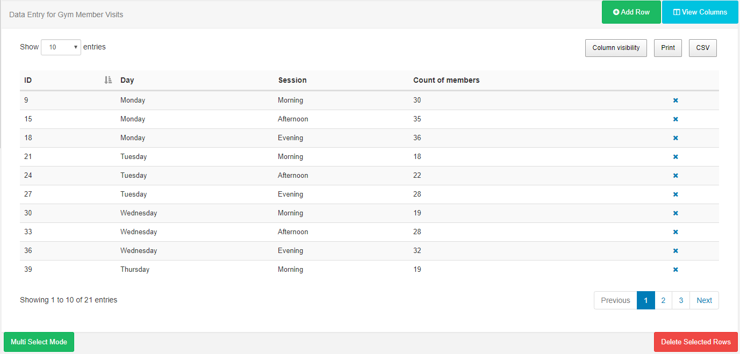
Task: Print the gym visits table
Action: click(x=667, y=48)
